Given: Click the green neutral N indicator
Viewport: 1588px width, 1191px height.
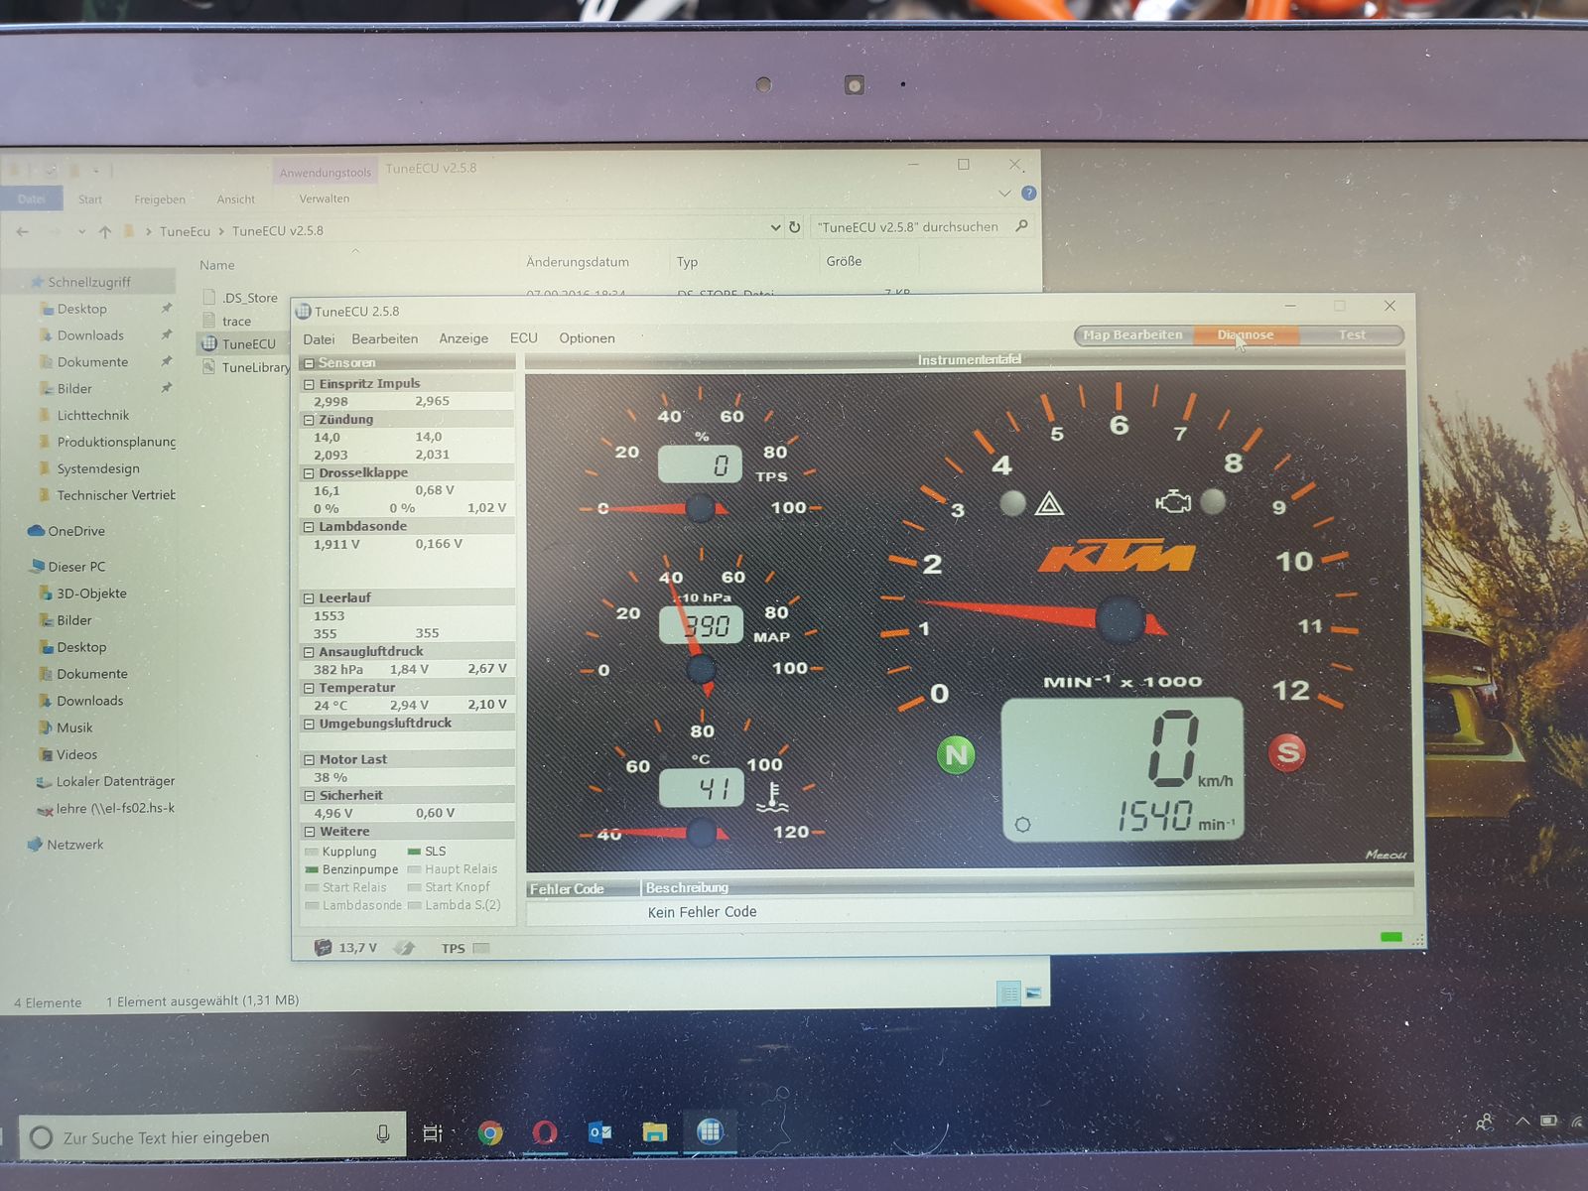Looking at the screenshot, I should coord(956,755).
